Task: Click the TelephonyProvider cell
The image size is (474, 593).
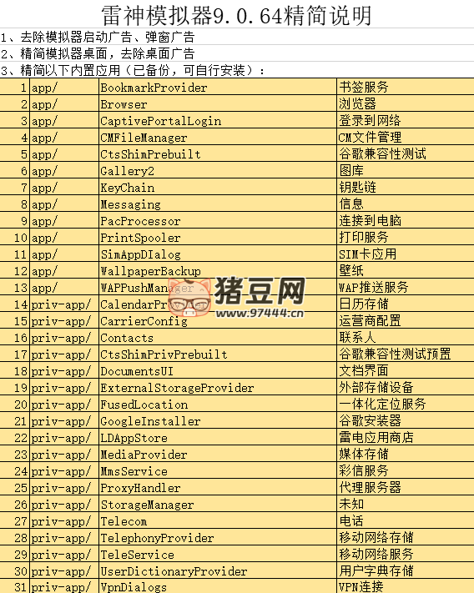Action: pos(218,537)
